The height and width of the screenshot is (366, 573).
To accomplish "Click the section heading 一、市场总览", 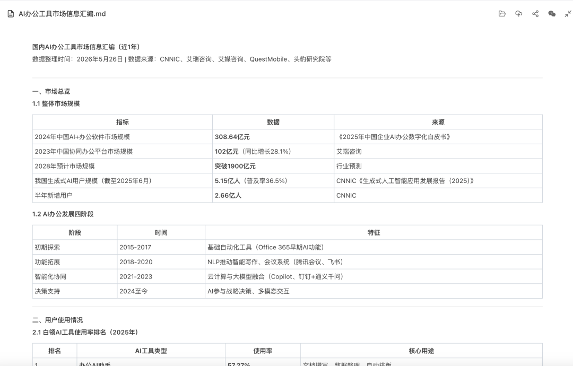I will pos(51,91).
